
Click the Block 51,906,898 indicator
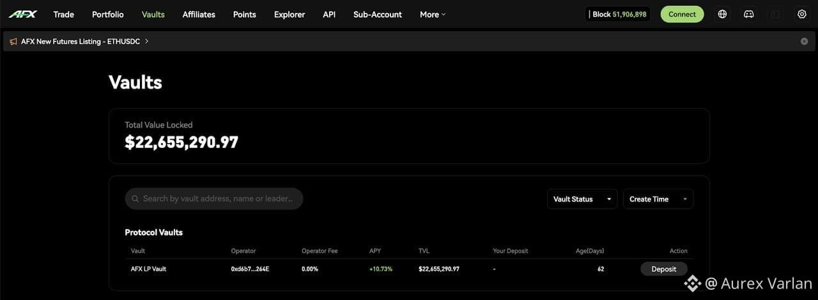click(618, 14)
